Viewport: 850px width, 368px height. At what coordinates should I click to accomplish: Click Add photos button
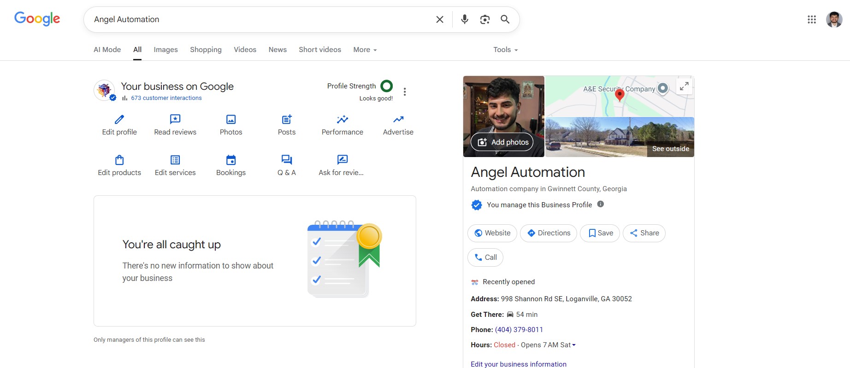502,142
